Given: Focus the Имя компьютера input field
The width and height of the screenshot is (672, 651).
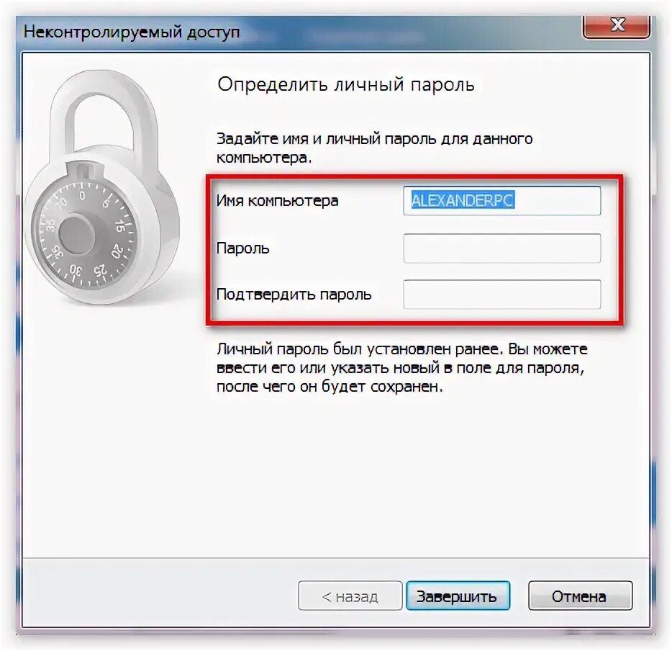Looking at the screenshot, I should tap(502, 201).
